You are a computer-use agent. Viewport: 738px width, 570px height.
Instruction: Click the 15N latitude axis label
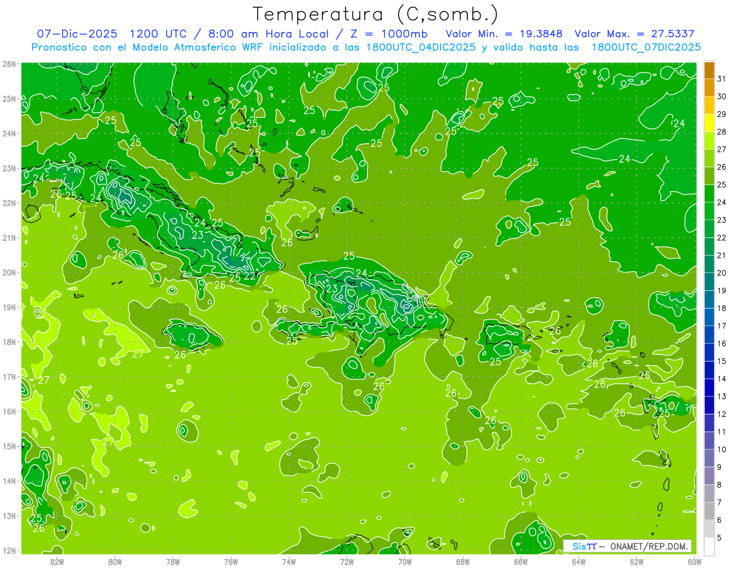pos(9,446)
